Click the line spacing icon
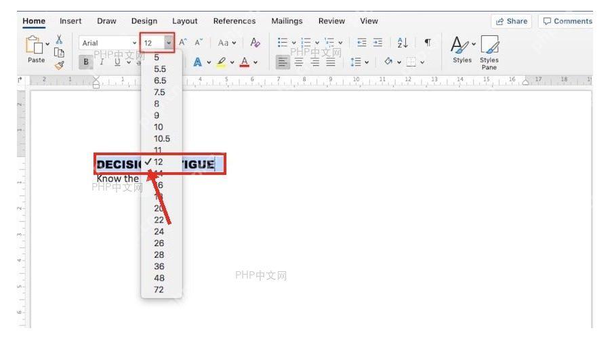Image resolution: width=610 pixels, height=339 pixels. click(x=356, y=62)
